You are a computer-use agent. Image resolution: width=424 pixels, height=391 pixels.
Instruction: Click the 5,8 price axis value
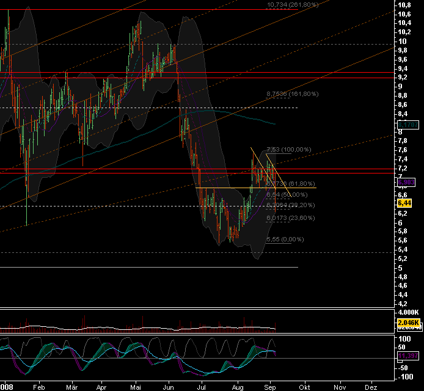(403, 231)
